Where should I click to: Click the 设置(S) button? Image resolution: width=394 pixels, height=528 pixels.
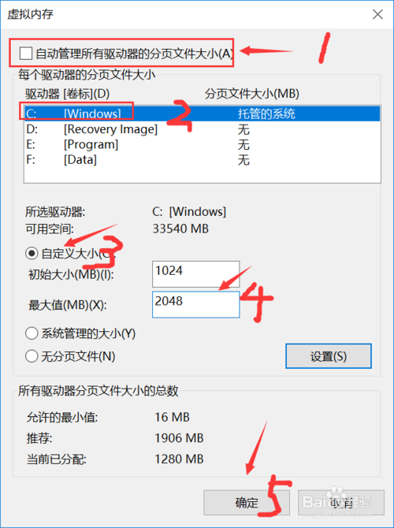pyautogui.click(x=329, y=356)
